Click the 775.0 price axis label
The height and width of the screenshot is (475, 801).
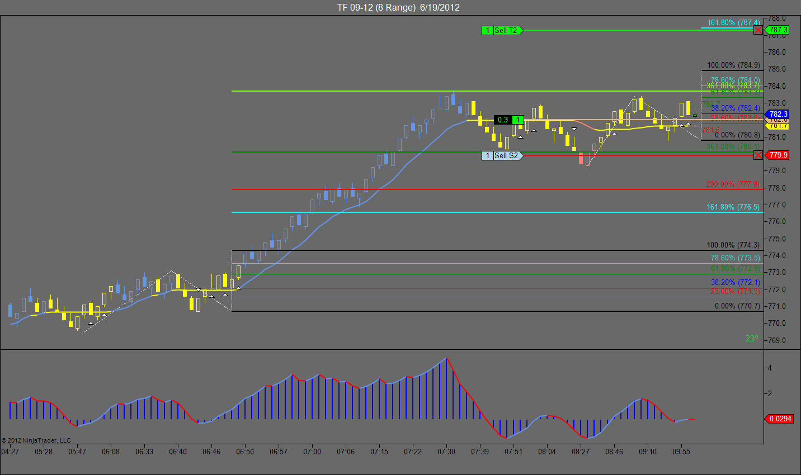pos(778,239)
